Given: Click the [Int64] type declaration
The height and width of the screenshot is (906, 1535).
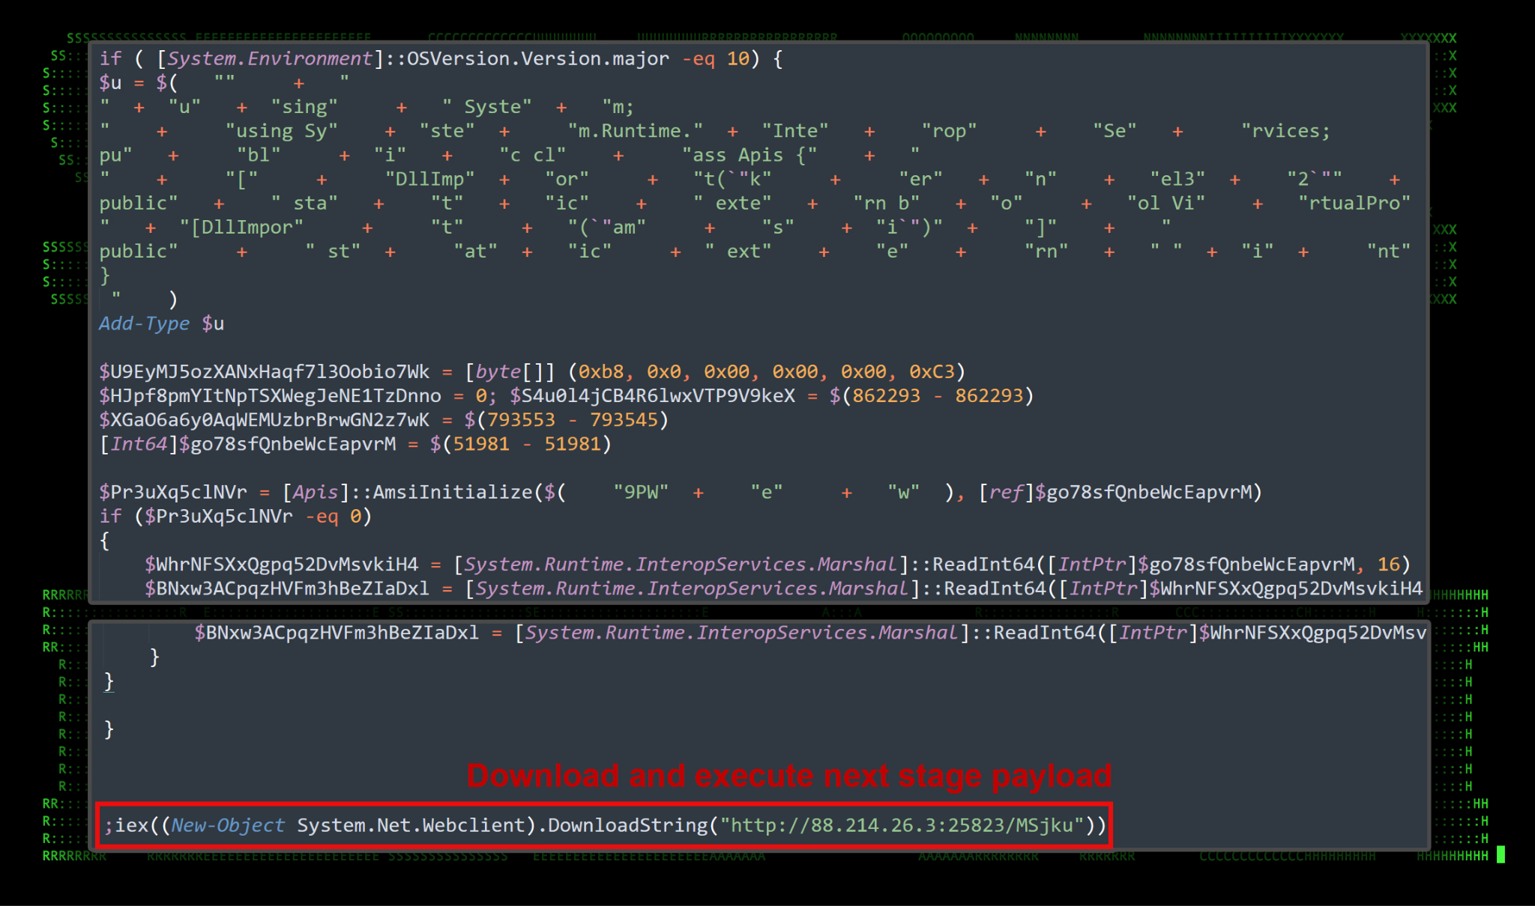Looking at the screenshot, I should [x=138, y=444].
